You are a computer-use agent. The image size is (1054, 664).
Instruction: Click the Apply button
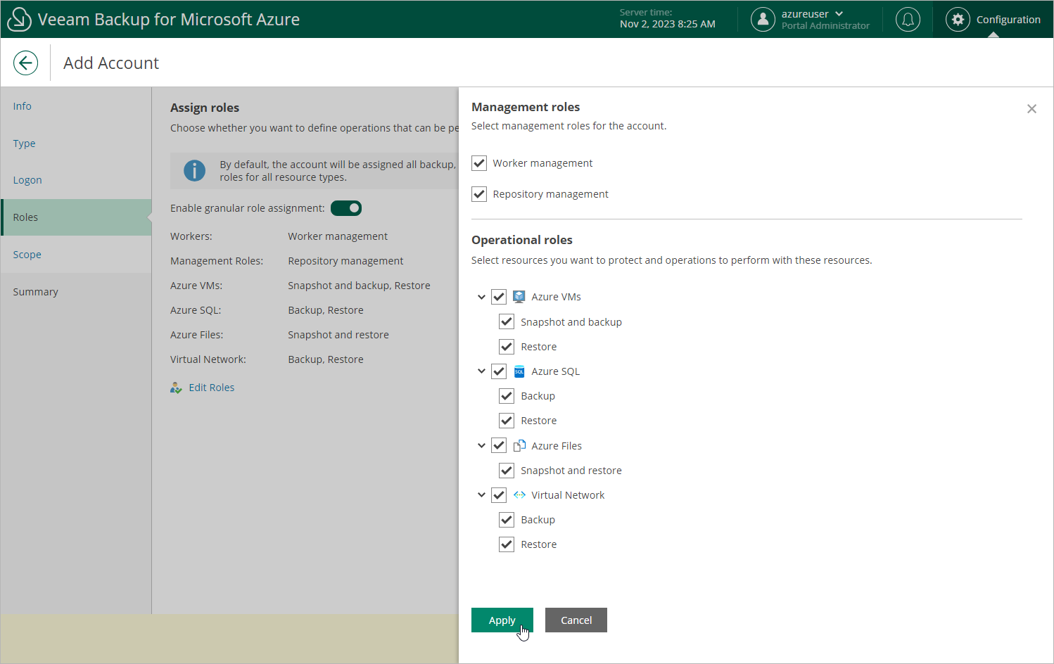click(502, 620)
